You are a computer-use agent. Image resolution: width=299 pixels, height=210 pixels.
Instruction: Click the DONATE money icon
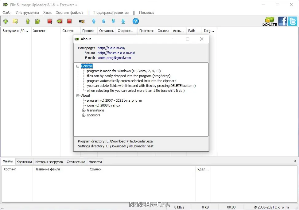[x=270, y=21]
